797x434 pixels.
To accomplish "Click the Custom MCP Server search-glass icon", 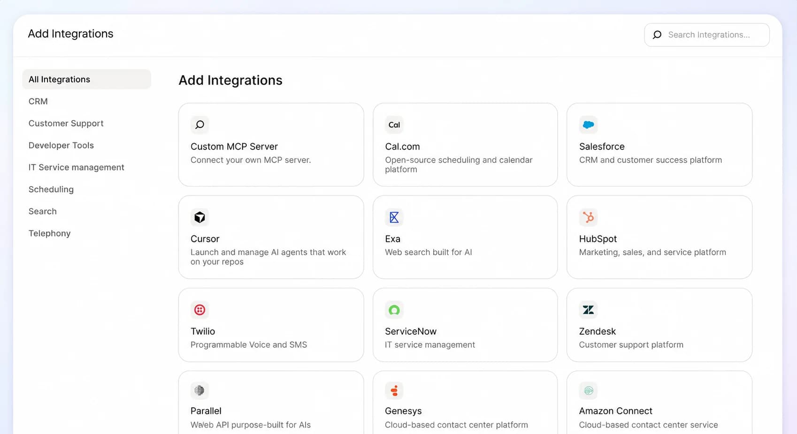I will point(199,125).
